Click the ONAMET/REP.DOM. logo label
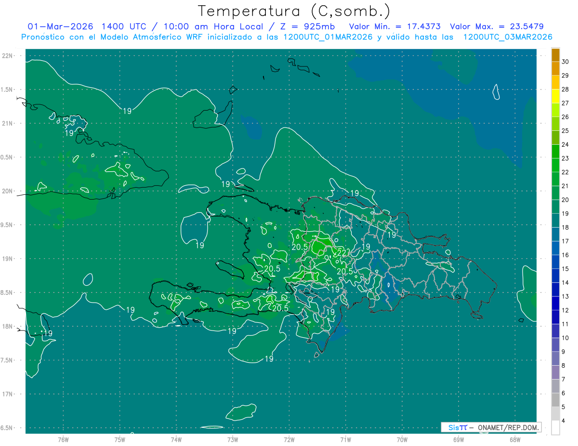Viewport: 578px width, 446px height. (x=491, y=427)
